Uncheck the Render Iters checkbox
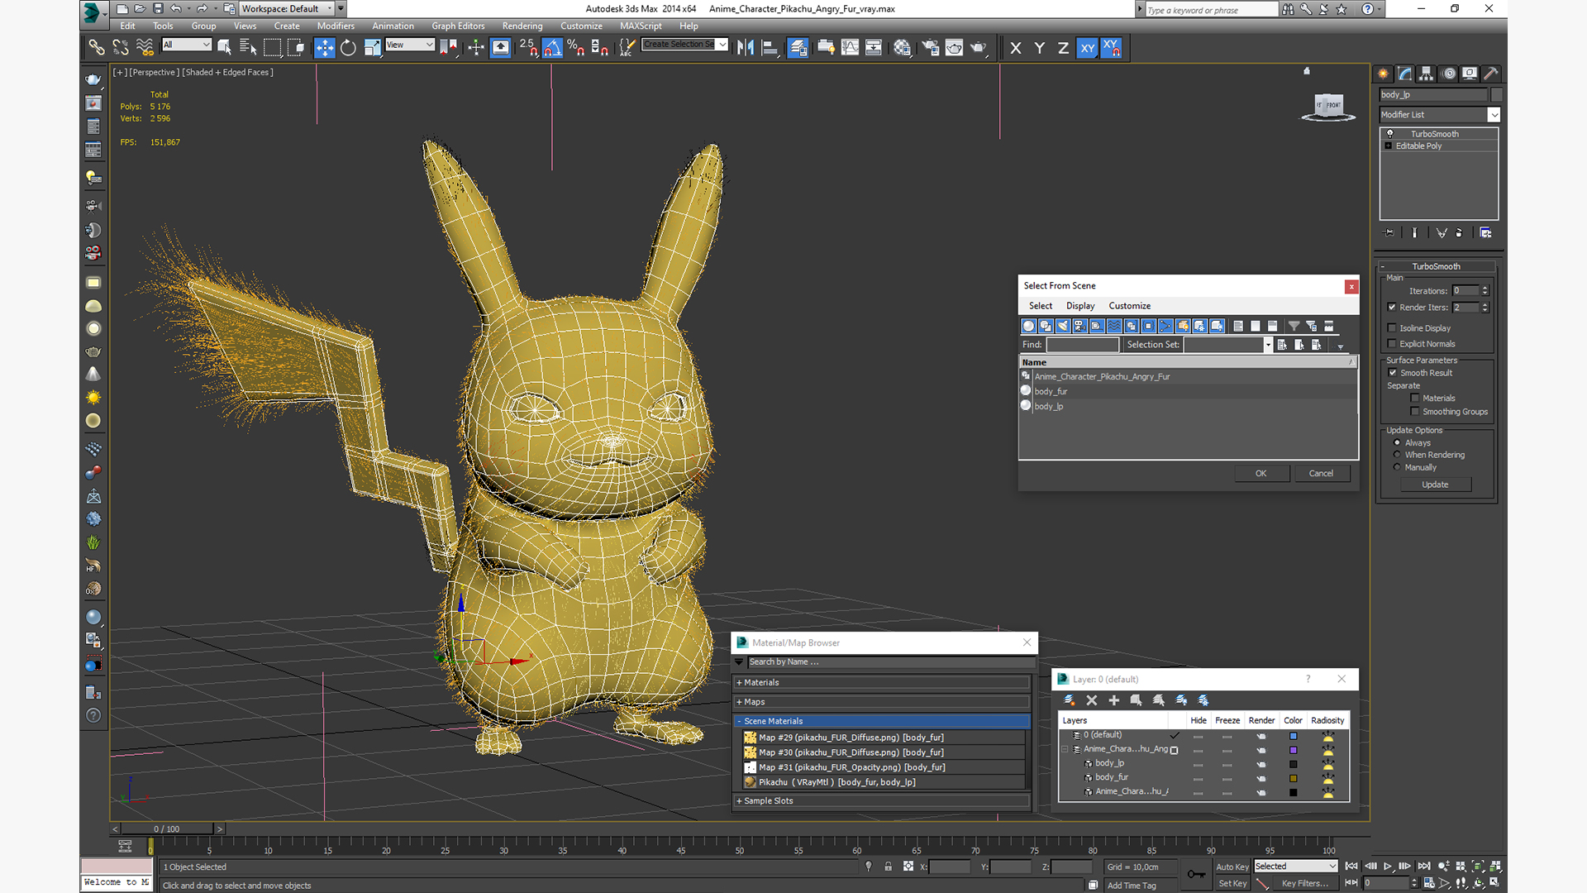Screen dimensions: 1587x893 (1392, 308)
